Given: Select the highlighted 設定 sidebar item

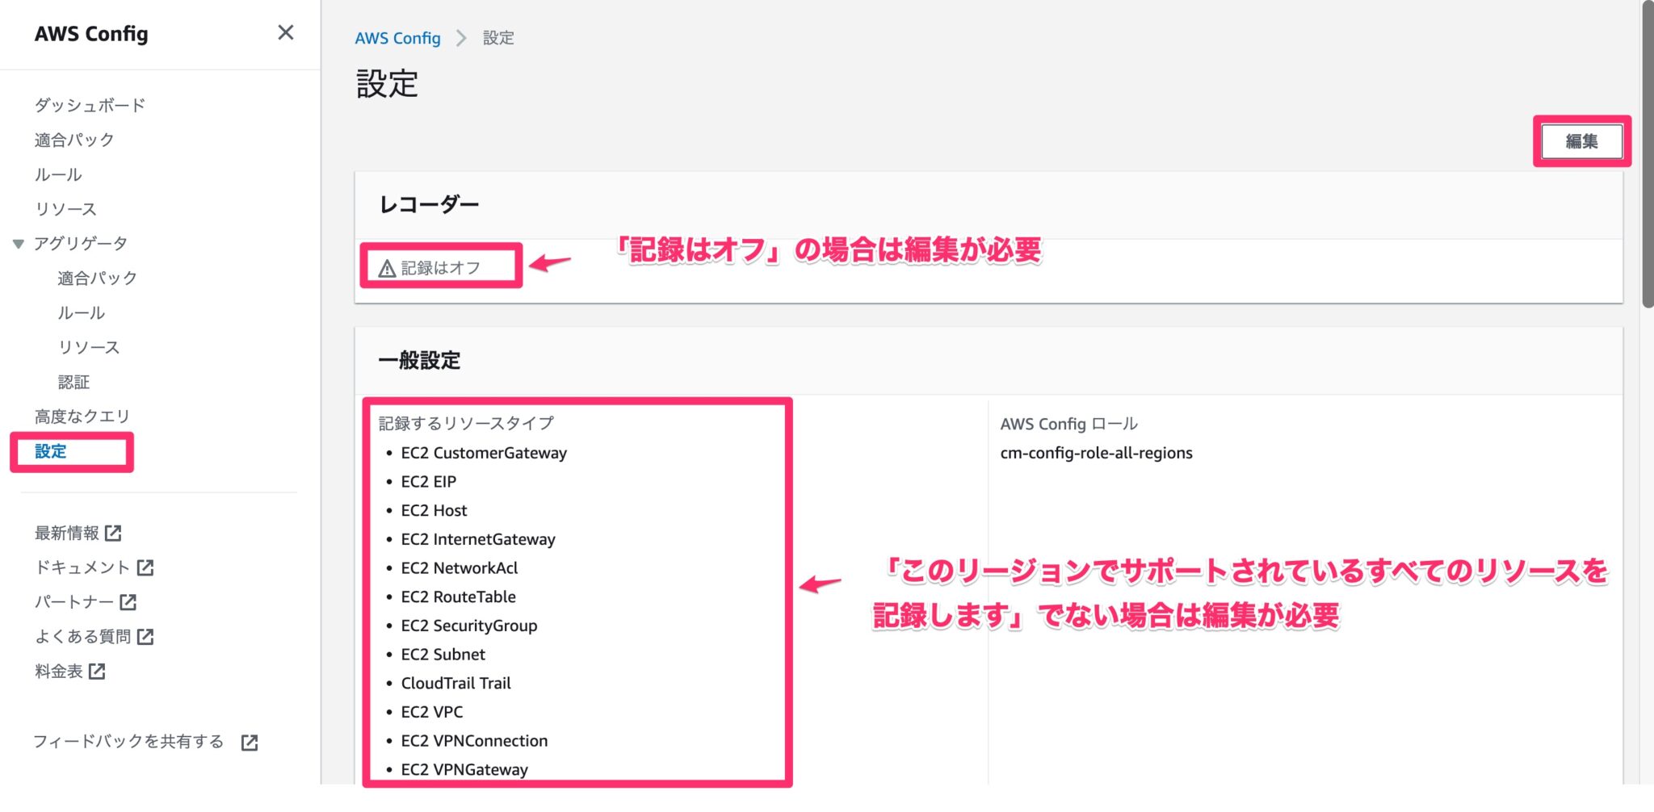Looking at the screenshot, I should click(x=49, y=452).
